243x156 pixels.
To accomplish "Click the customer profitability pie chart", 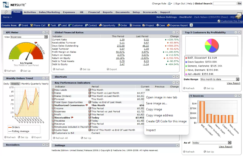I will (212, 45).
